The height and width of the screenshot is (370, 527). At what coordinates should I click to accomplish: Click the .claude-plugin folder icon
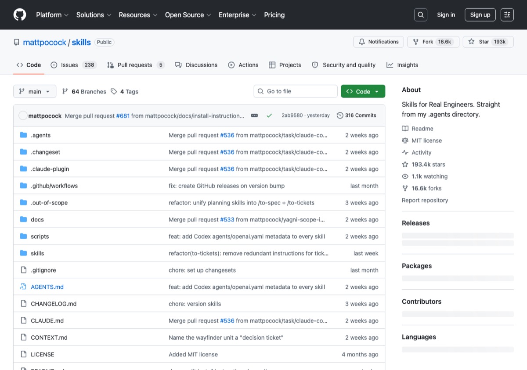(x=24, y=169)
